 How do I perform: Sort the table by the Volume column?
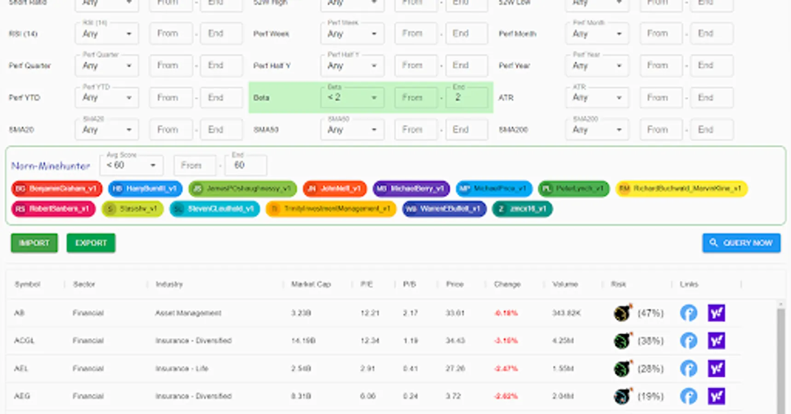point(565,284)
